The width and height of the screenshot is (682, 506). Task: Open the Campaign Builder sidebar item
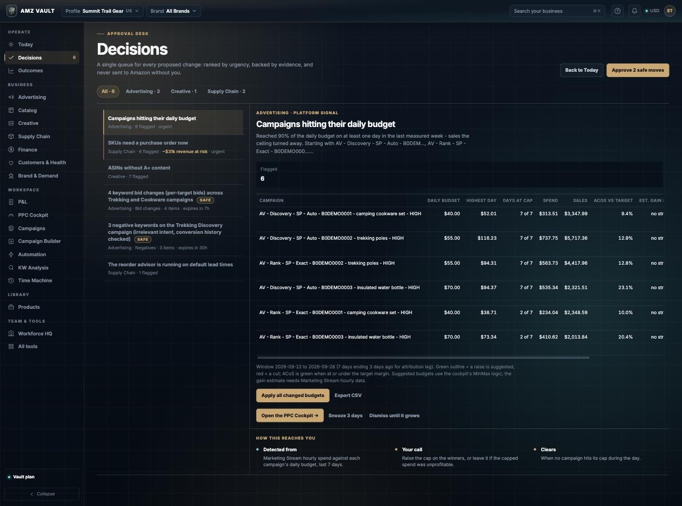click(x=41, y=241)
